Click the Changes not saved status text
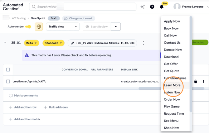 80,18
